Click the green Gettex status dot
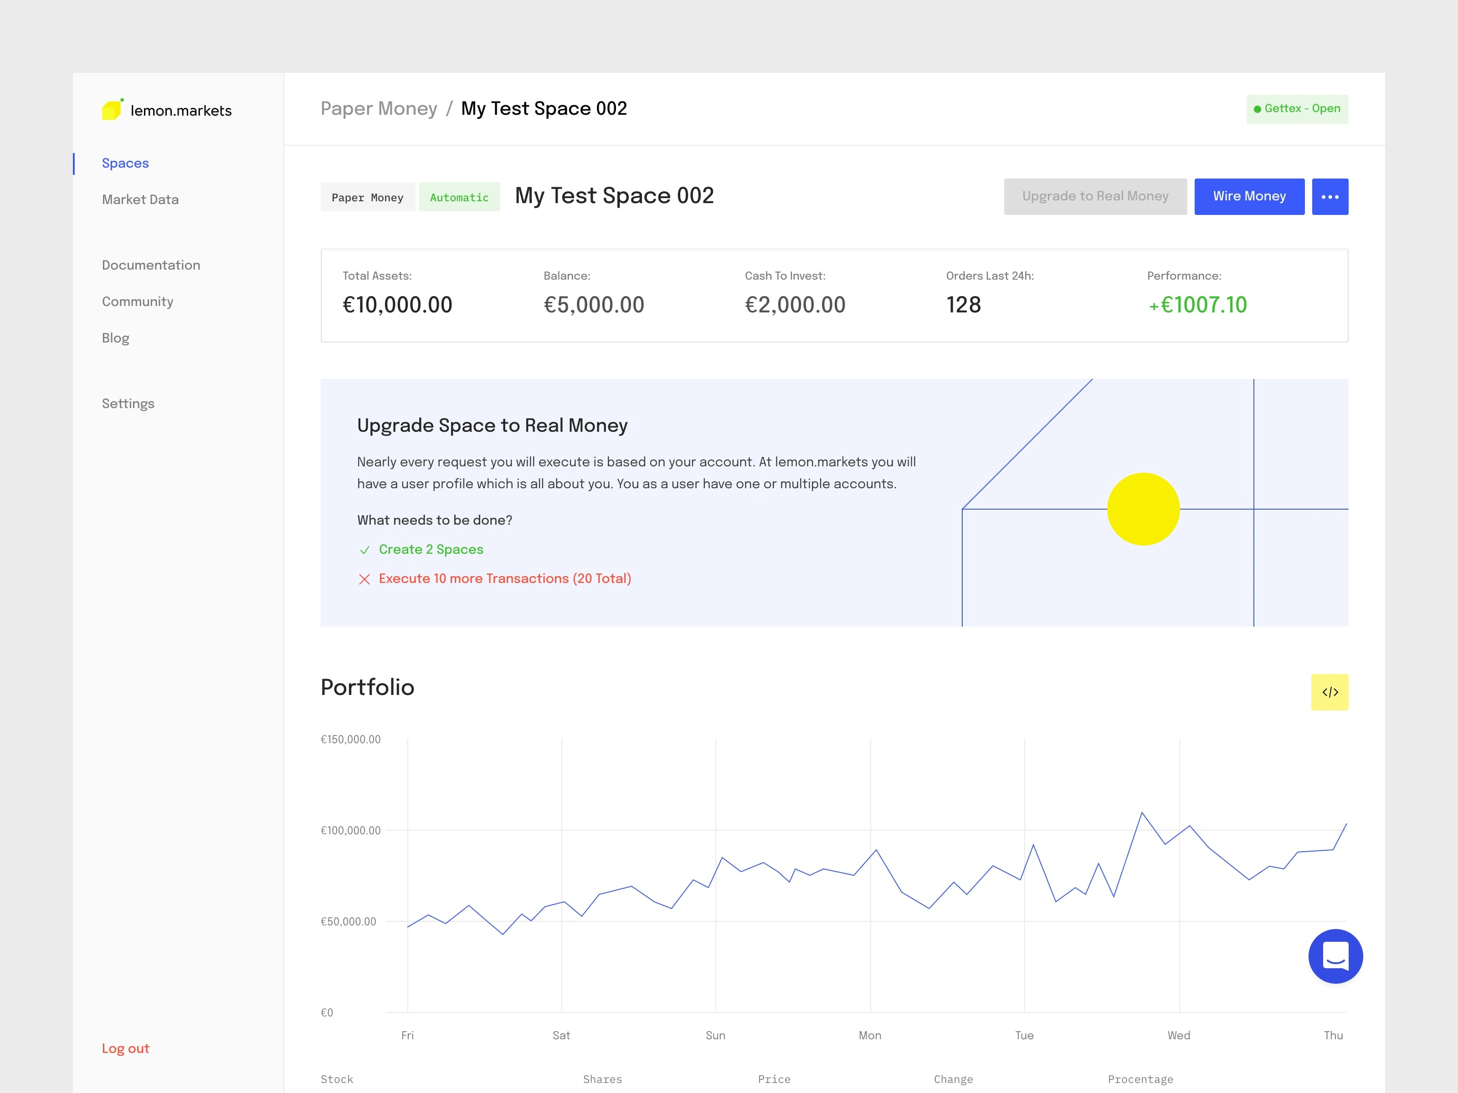 [1257, 109]
